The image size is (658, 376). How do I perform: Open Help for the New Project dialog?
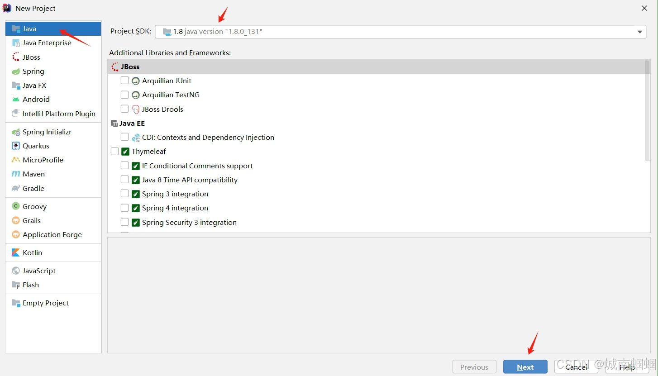point(627,367)
